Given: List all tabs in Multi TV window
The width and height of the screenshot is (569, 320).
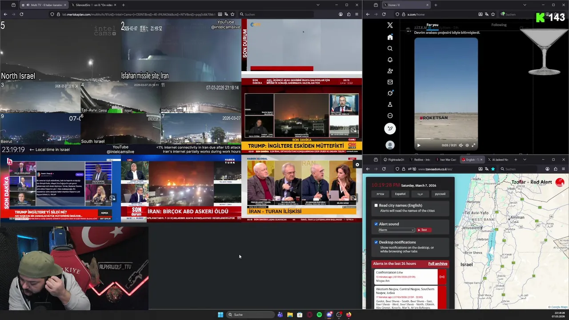Looking at the screenshot, I should coord(318,5).
